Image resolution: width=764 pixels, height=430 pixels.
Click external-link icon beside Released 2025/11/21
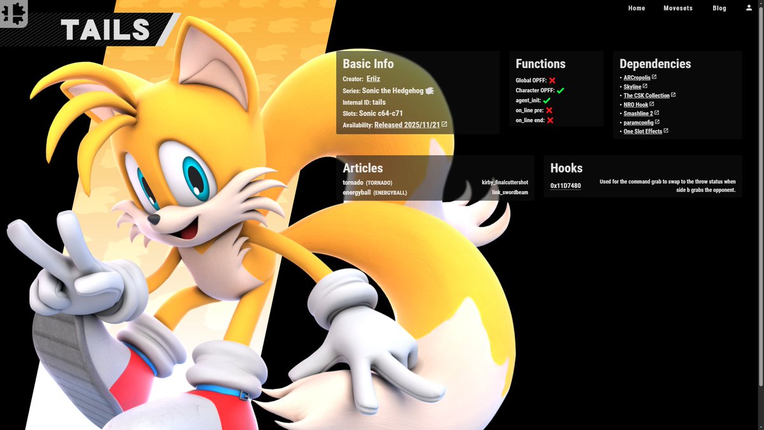[x=444, y=124]
